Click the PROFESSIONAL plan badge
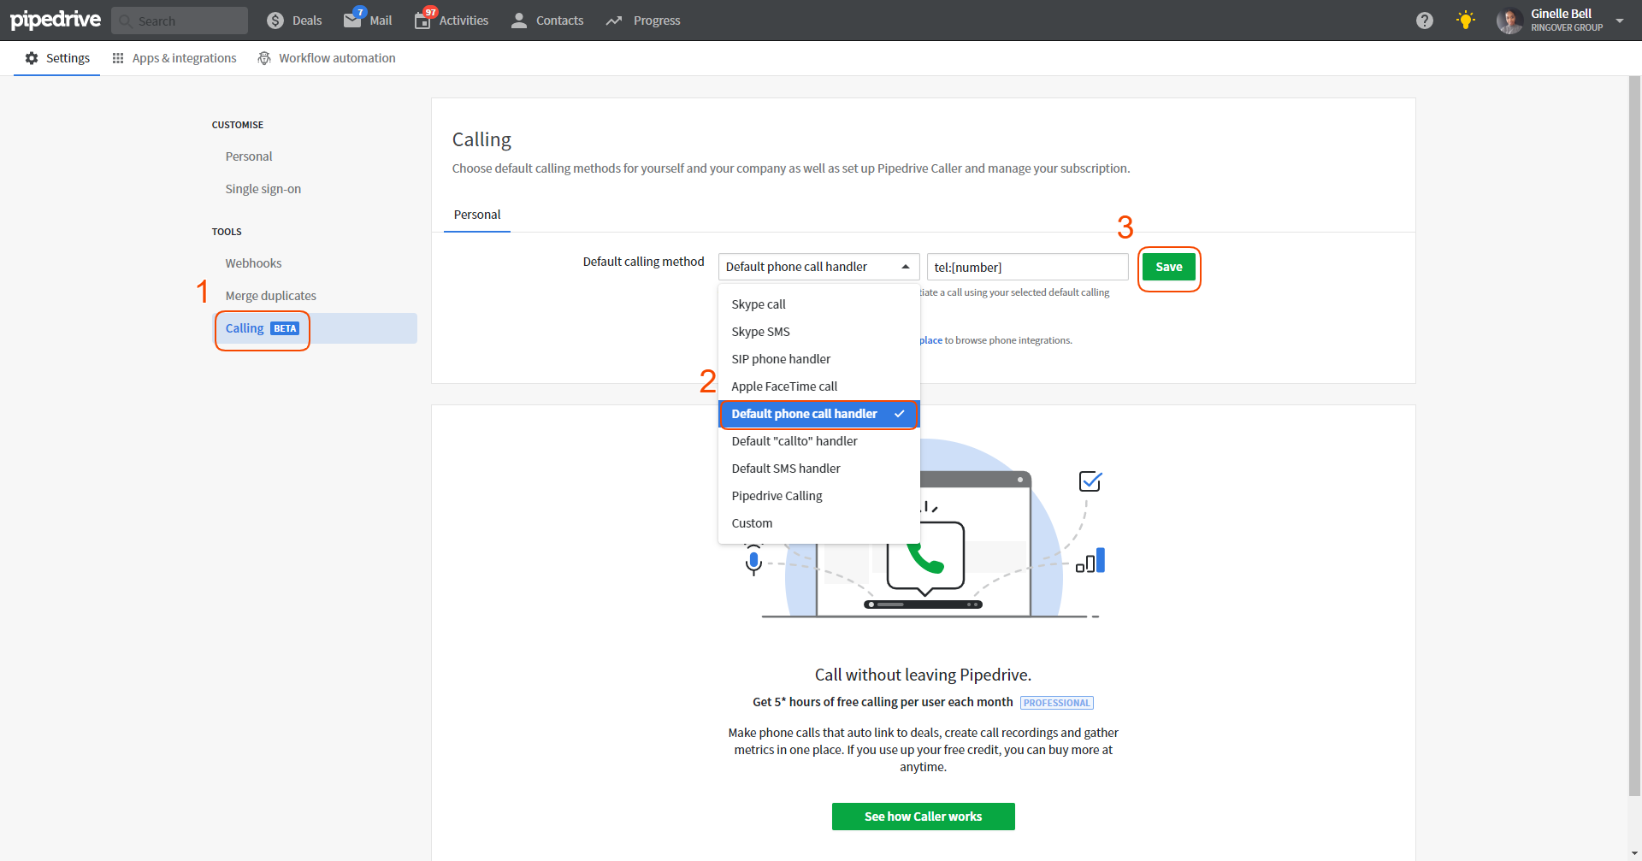 coord(1057,703)
